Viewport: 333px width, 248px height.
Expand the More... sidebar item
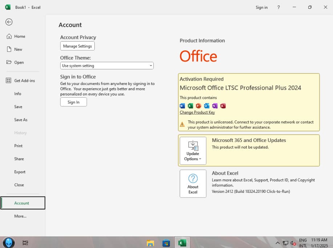[x=20, y=216]
